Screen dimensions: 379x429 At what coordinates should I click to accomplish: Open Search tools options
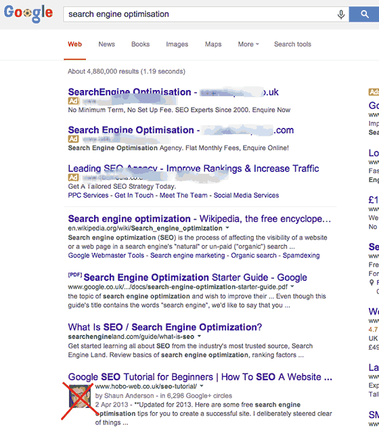pos(292,44)
